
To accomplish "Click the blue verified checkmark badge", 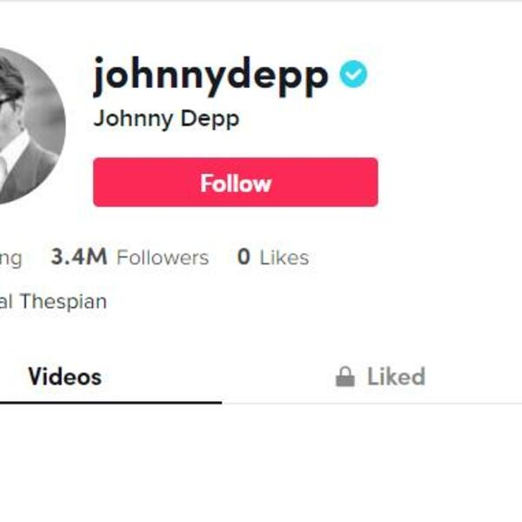I will 353,74.
